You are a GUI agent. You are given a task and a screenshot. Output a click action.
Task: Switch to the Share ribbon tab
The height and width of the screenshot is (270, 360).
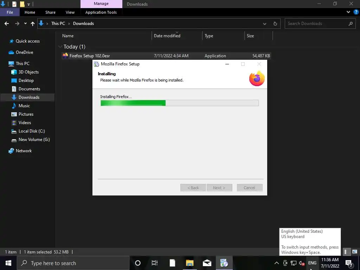click(50, 12)
